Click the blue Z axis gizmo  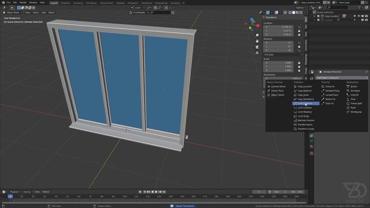pyautogui.click(x=252, y=19)
